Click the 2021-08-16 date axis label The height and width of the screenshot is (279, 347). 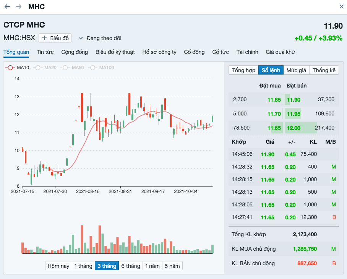tap(88, 191)
